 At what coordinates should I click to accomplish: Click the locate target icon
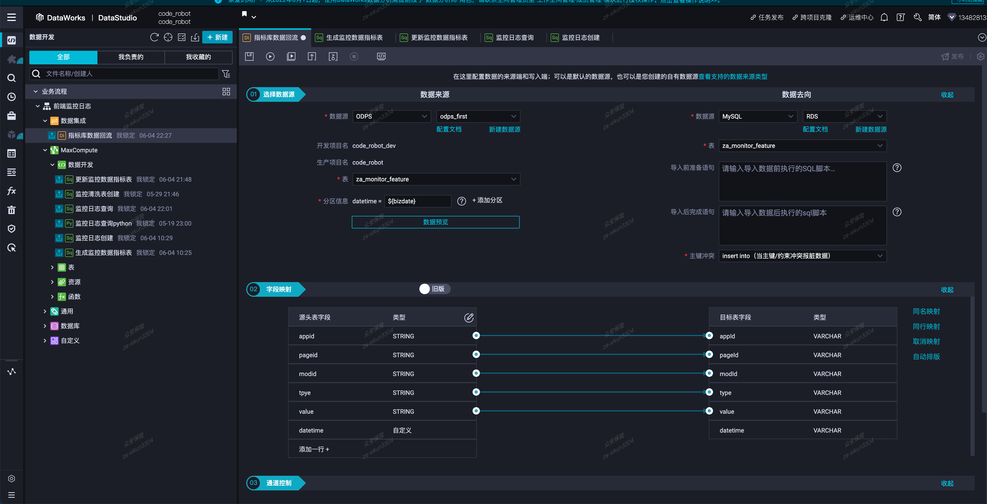(168, 37)
